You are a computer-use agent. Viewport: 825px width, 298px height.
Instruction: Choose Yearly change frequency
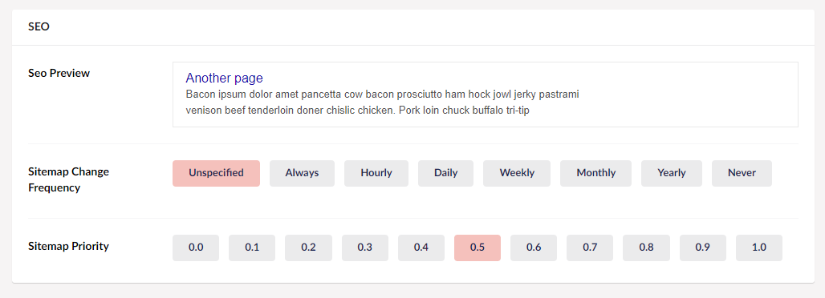(672, 174)
